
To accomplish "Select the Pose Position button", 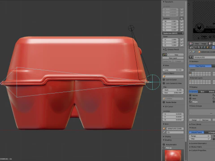I will [200, 66].
